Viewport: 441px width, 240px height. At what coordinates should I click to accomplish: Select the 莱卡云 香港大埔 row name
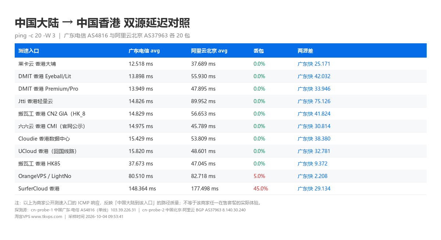pyautogui.click(x=37, y=64)
